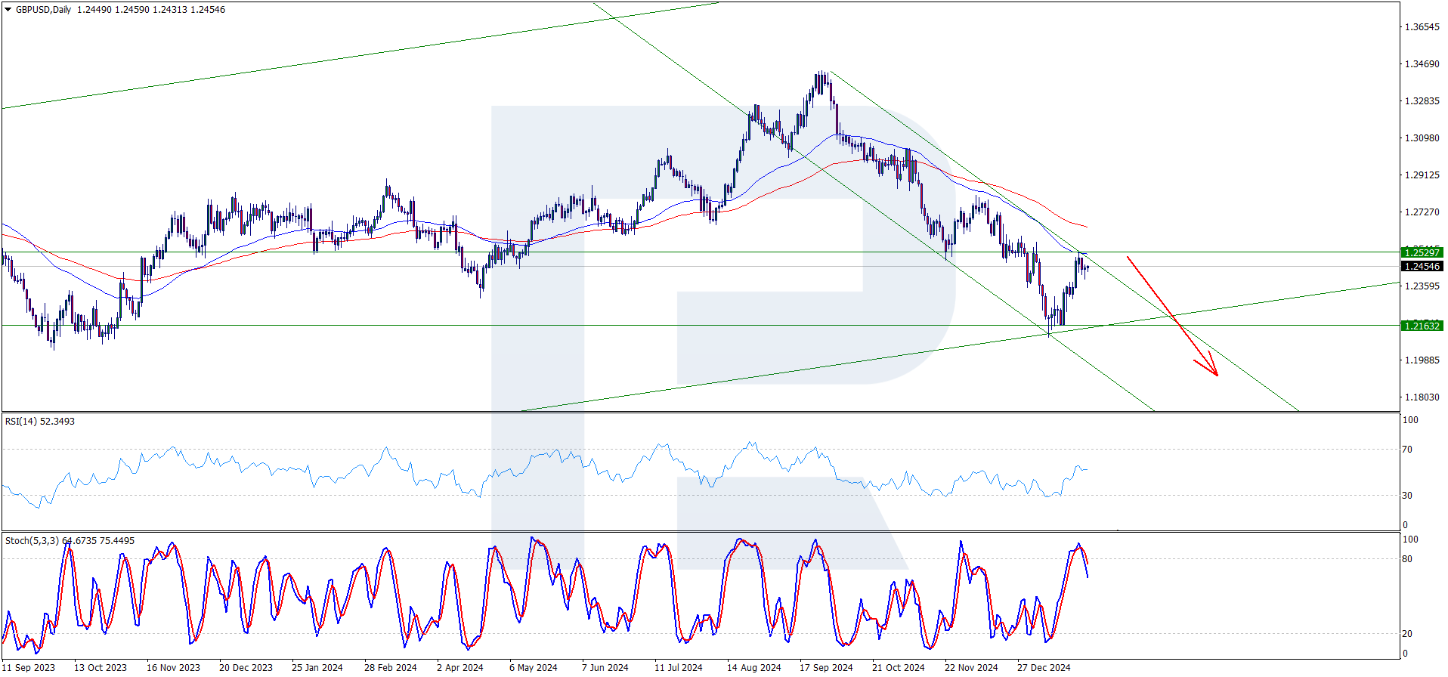Click the 11 Sep 2023 date label

tap(29, 668)
